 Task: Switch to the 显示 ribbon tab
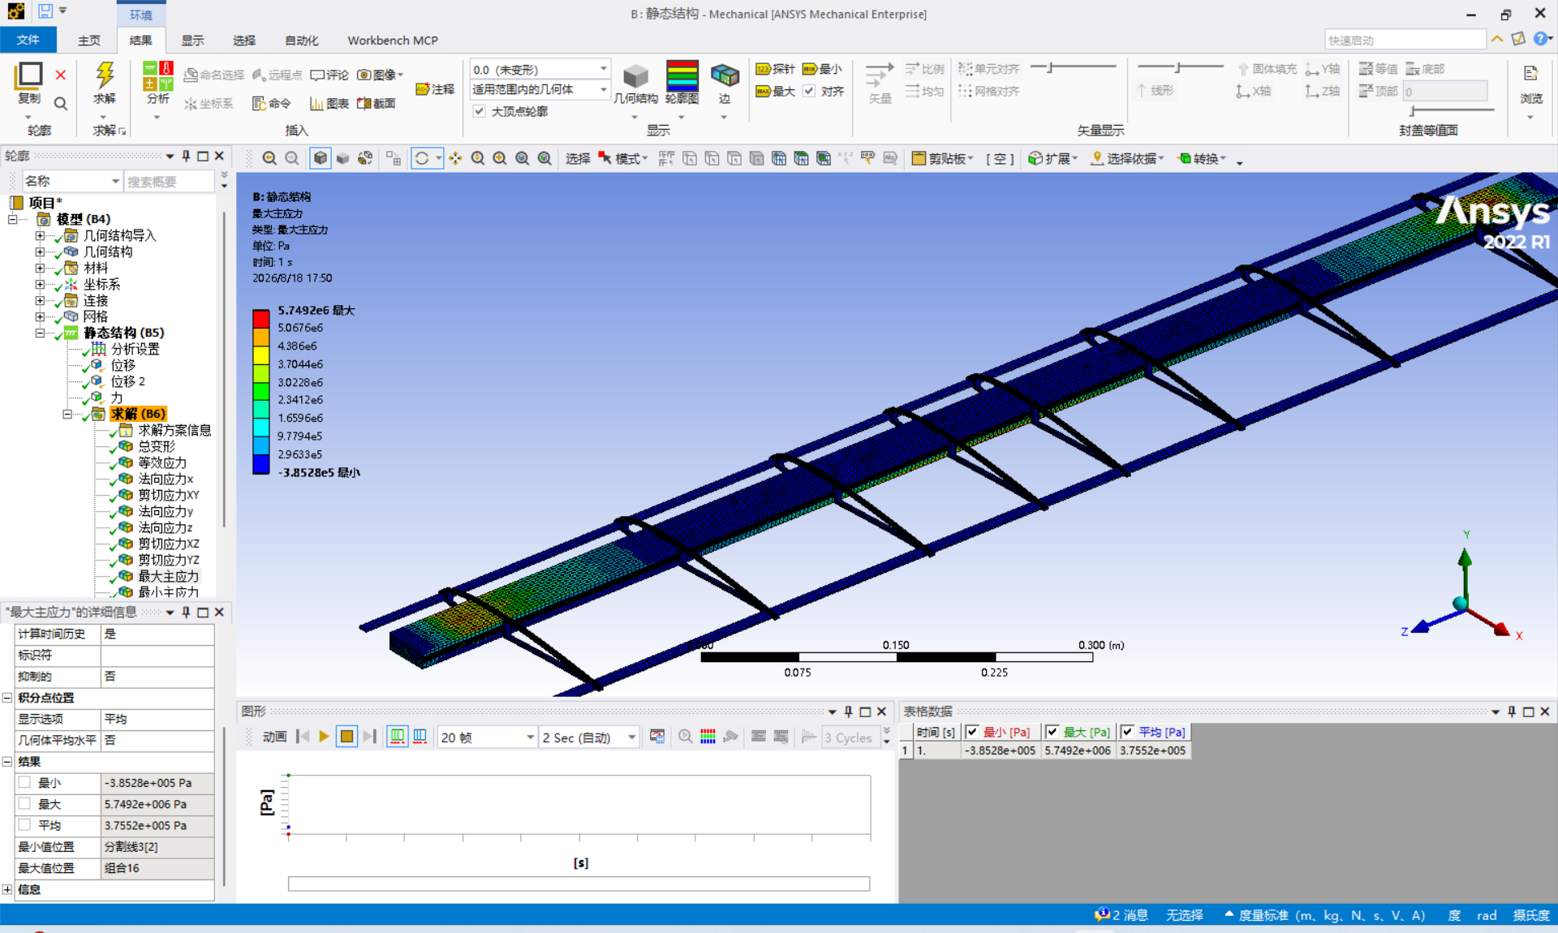coord(192,40)
